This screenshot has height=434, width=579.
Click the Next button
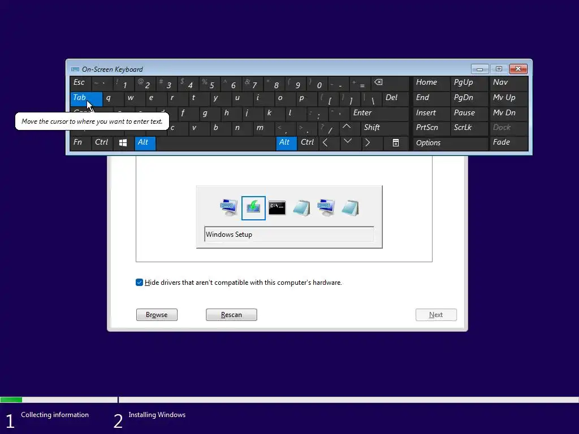(x=436, y=315)
